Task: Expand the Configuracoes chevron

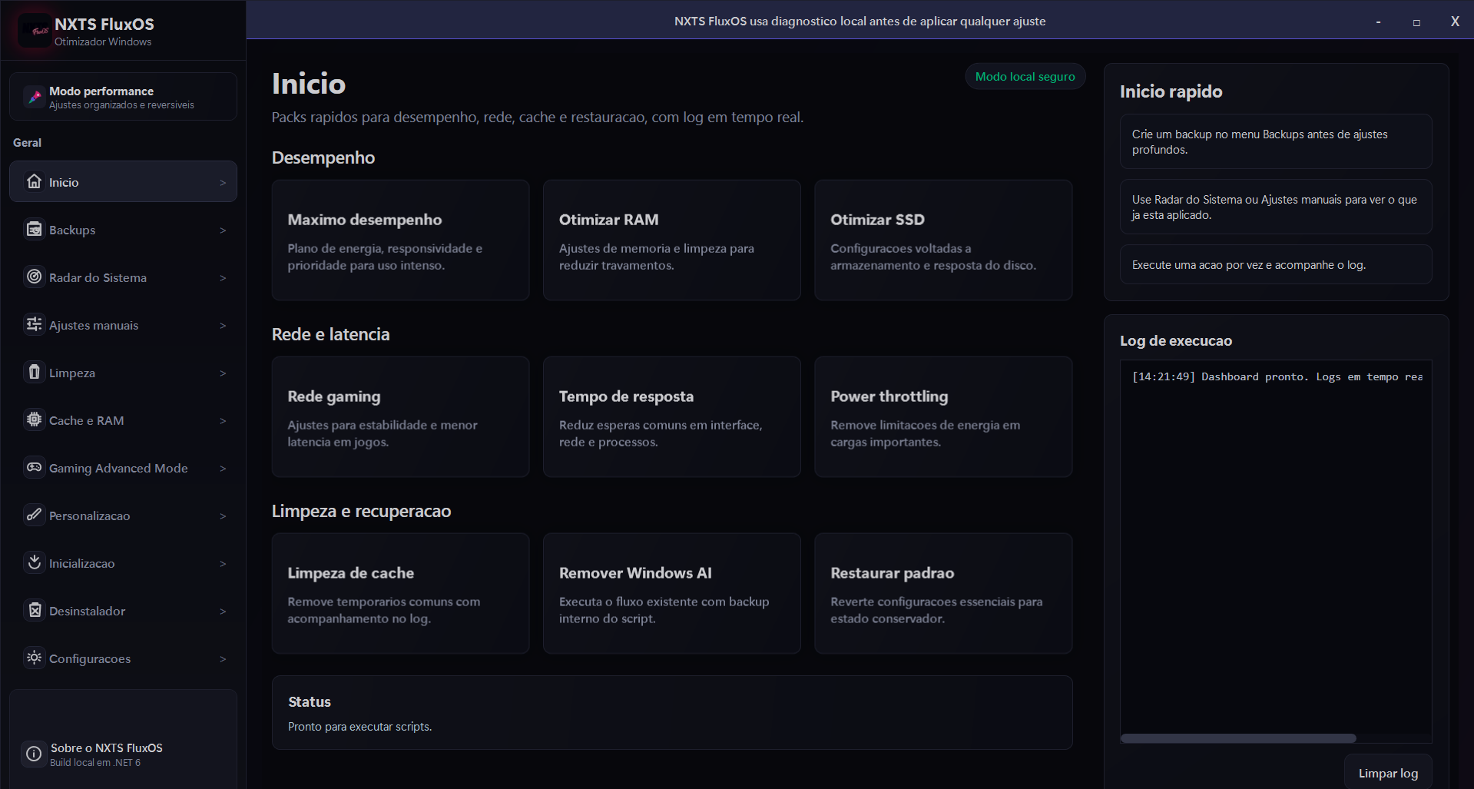Action: [223, 659]
